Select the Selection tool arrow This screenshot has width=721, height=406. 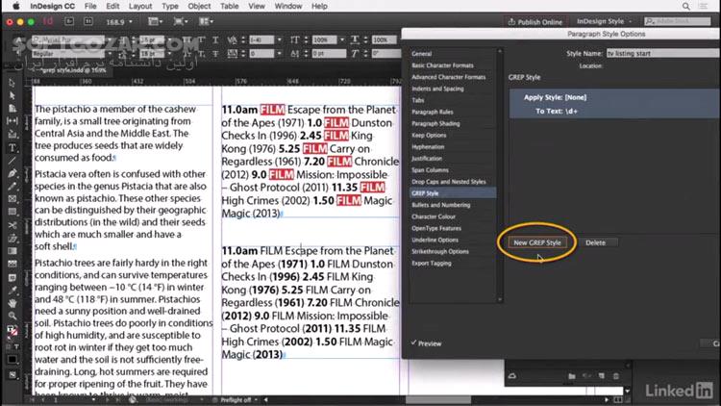click(12, 83)
